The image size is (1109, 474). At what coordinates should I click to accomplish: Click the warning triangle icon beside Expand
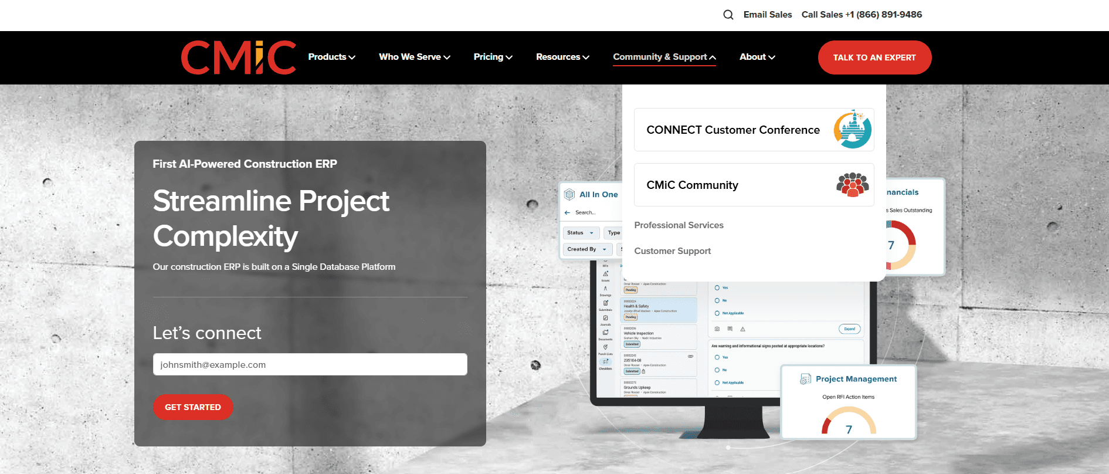[x=742, y=329]
